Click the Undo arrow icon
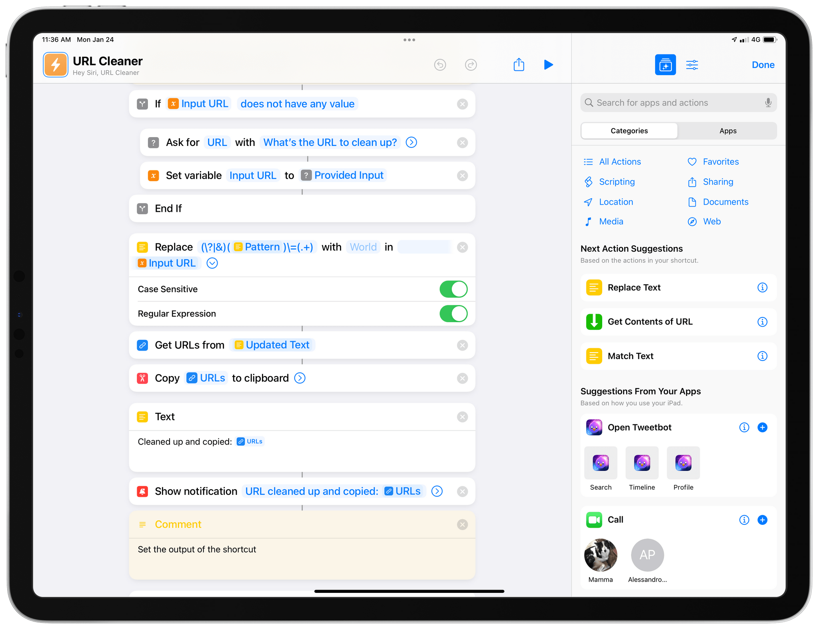 [440, 64]
